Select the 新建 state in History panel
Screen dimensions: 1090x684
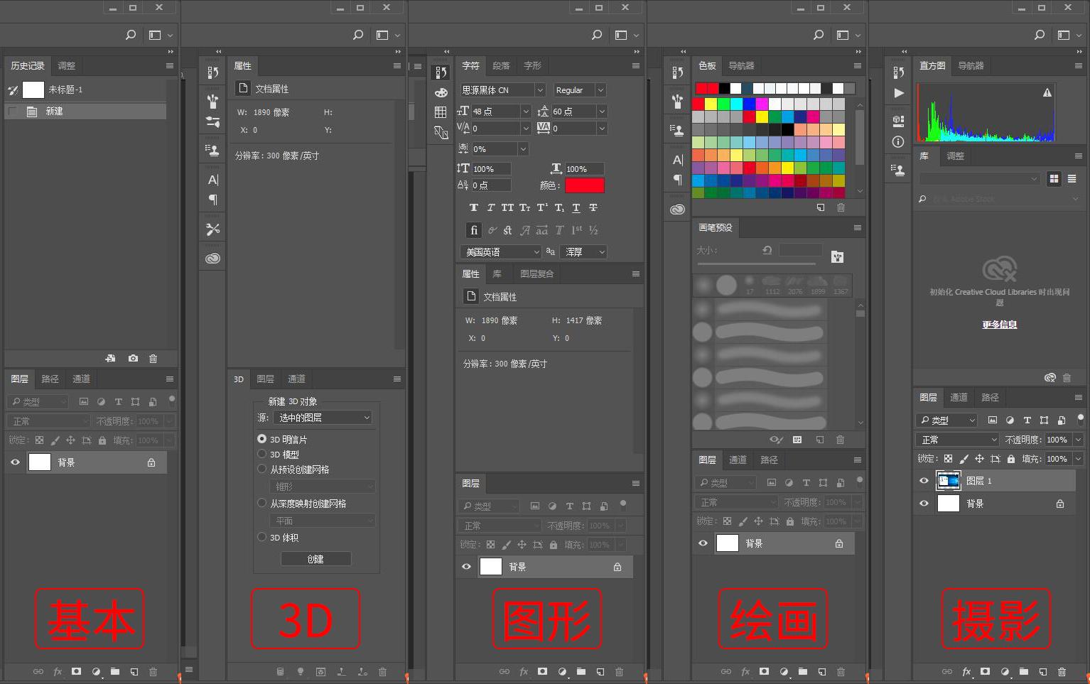point(85,111)
